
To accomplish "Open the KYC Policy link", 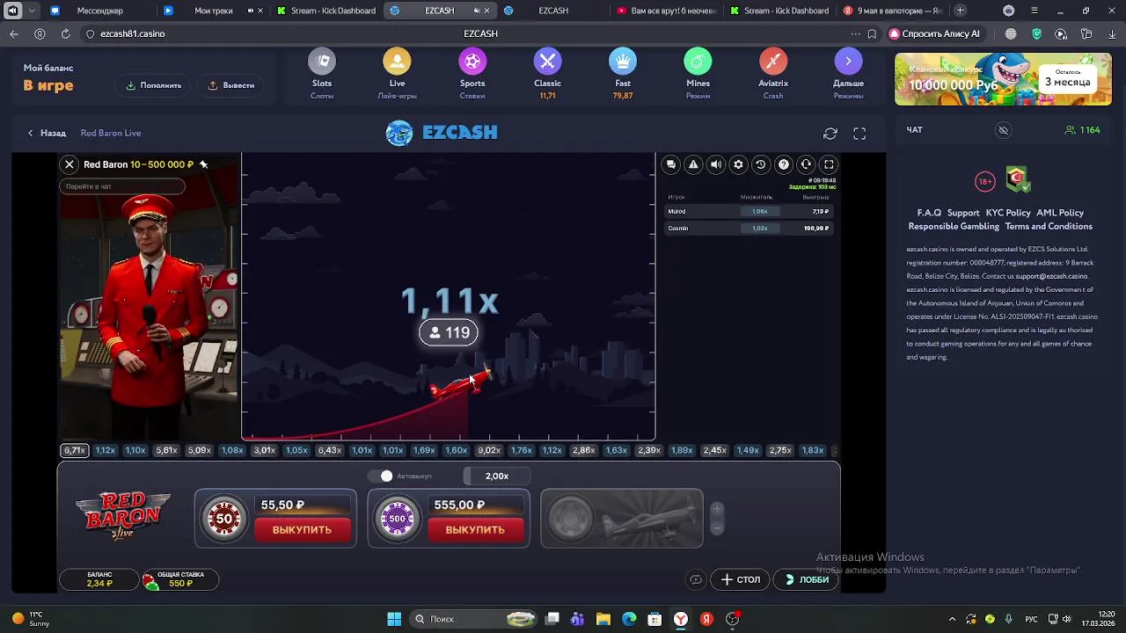I will [x=1008, y=213].
